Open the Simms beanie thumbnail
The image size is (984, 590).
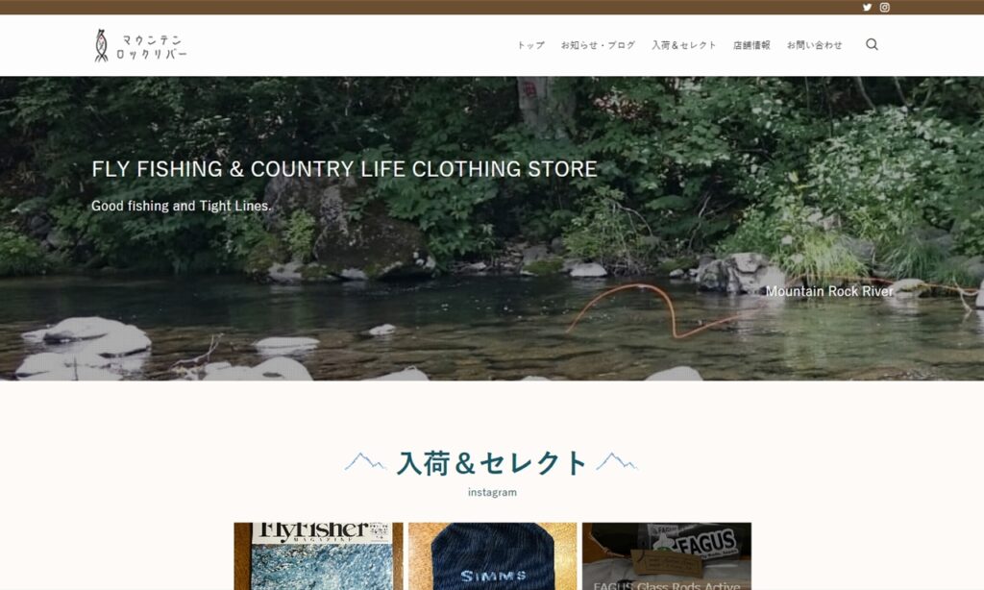coord(493,556)
